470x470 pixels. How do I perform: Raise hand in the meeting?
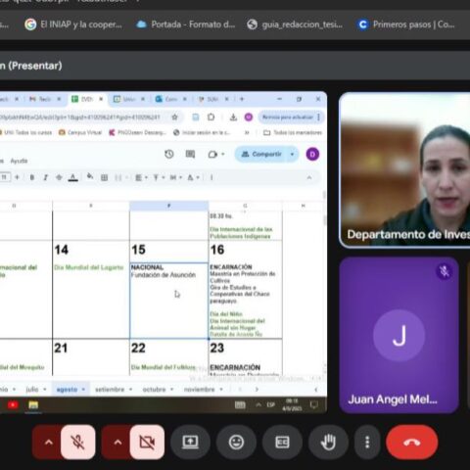[328, 443]
